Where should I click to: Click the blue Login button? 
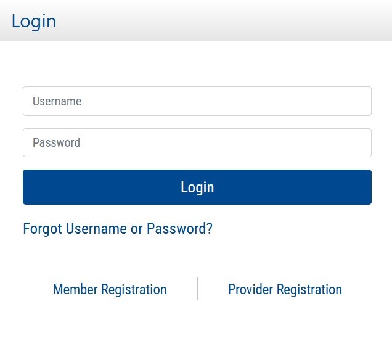pyautogui.click(x=197, y=187)
